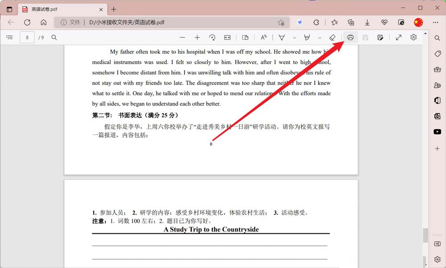Open the favorites list icon
446x268 pixels.
click(x=334, y=22)
